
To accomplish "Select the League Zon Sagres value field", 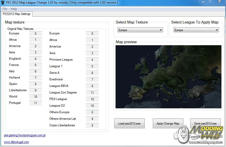I will coord(92,93).
